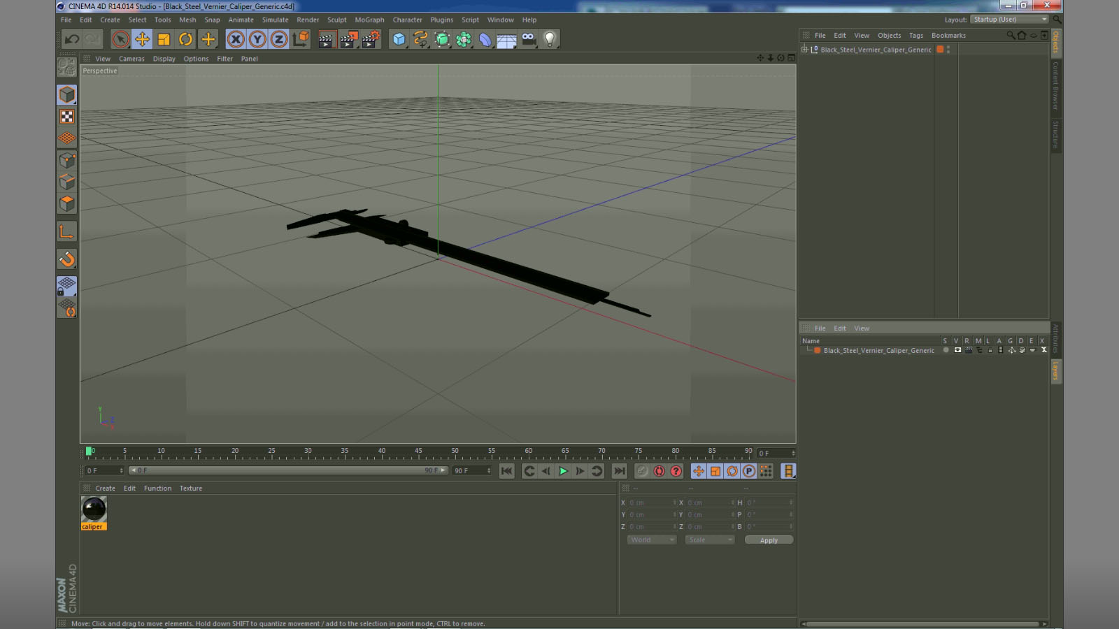Play the animation forwards

(x=563, y=471)
